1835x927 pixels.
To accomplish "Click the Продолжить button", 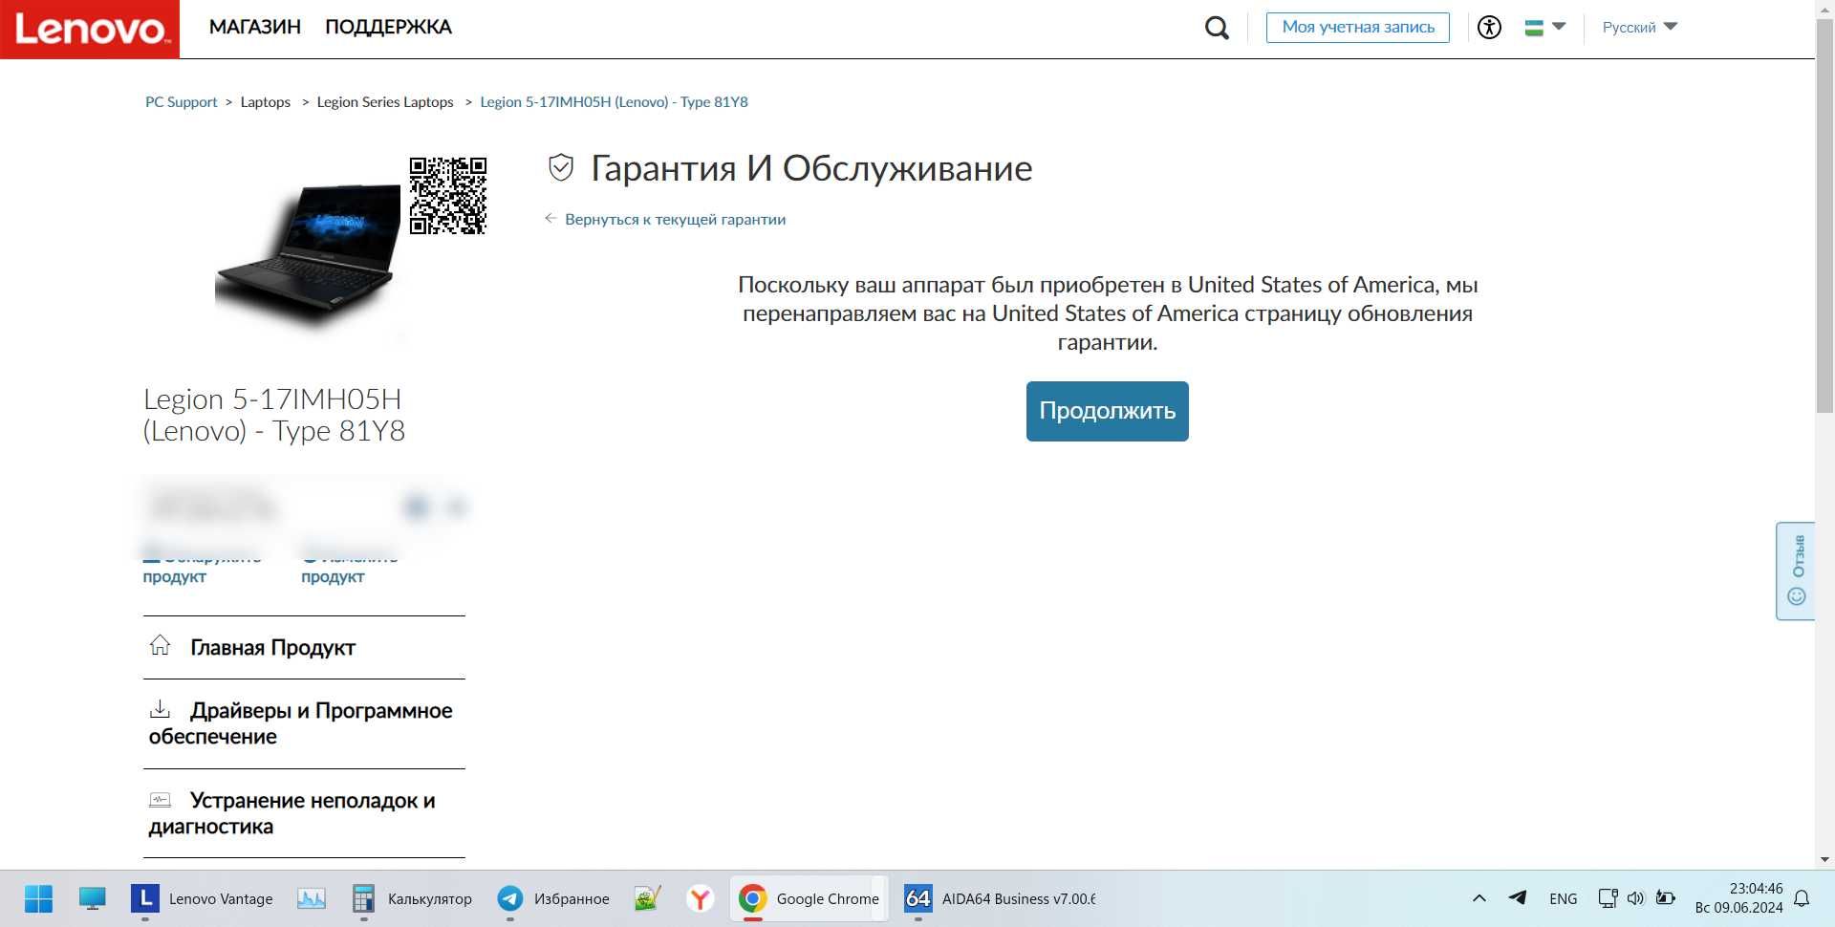I will 1107,411.
